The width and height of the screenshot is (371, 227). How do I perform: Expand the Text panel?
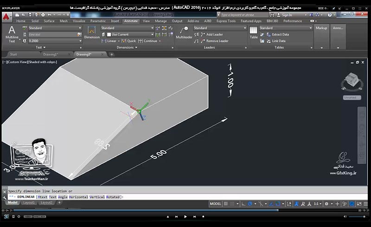(40, 47)
